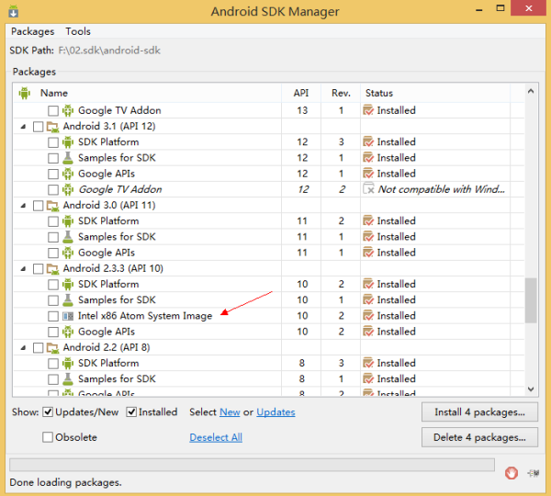Click the Android 2.2 (API 8) folder icon

(52, 348)
